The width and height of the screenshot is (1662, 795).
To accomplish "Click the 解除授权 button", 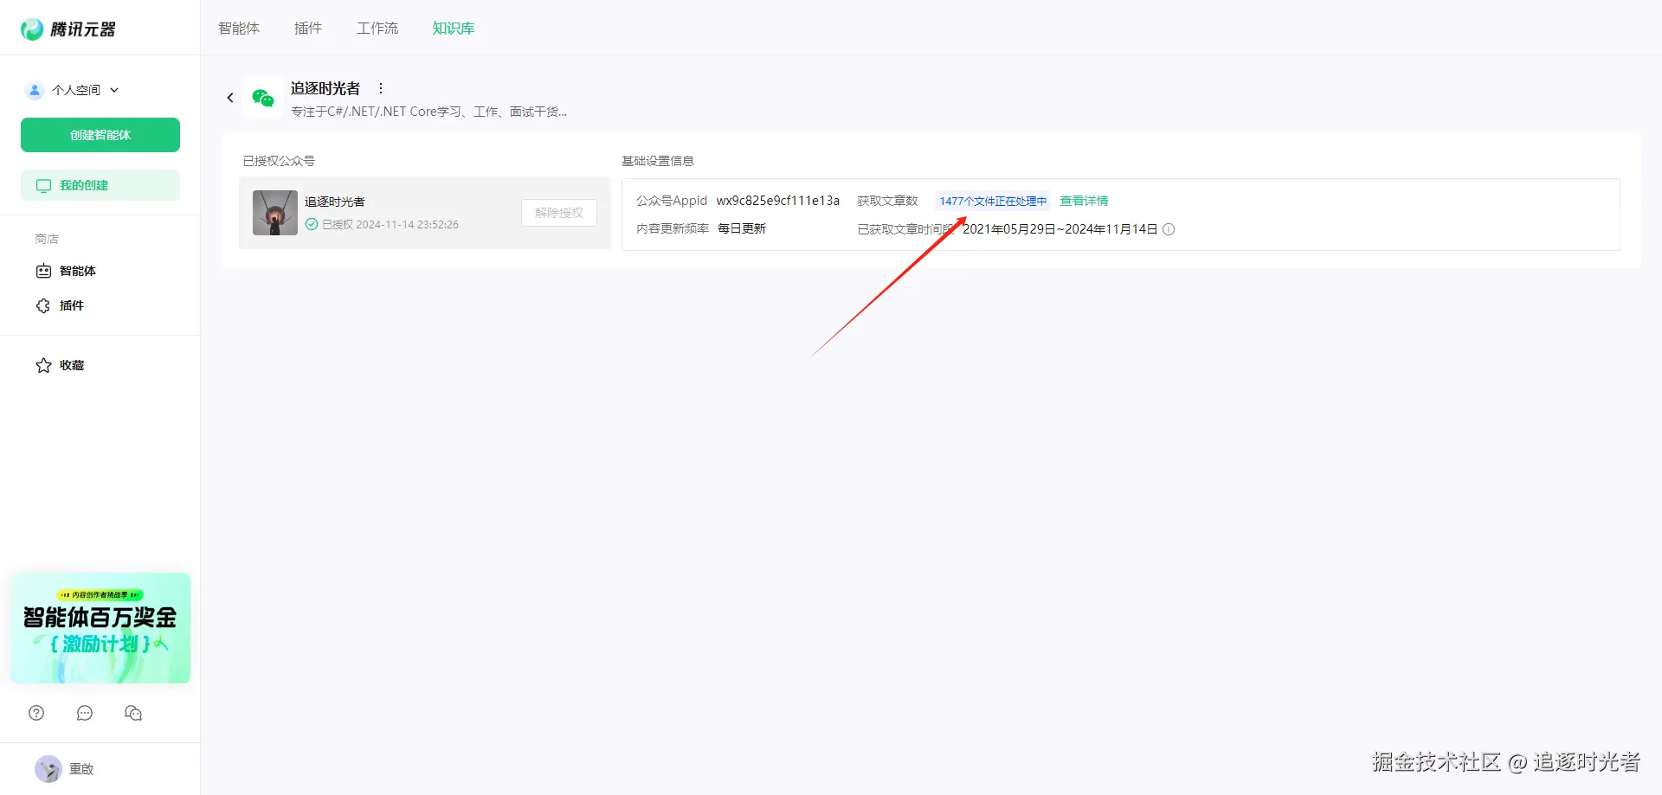I will click(559, 213).
